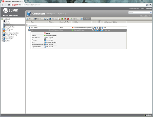Image resolution: width=153 pixels, height=117 pixels.
Task: Click the red Agent icon in preview pane
Action: [x=45, y=33]
